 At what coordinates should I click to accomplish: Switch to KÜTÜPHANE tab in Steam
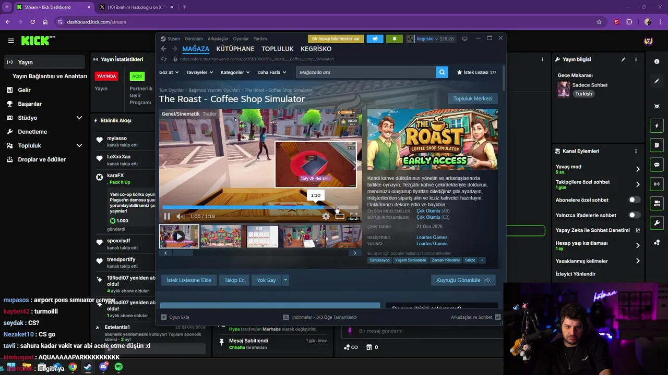pos(235,49)
